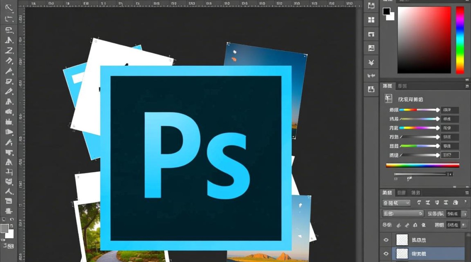Click the value field beside the green-blue slider
471x262 pixels.
point(450,146)
